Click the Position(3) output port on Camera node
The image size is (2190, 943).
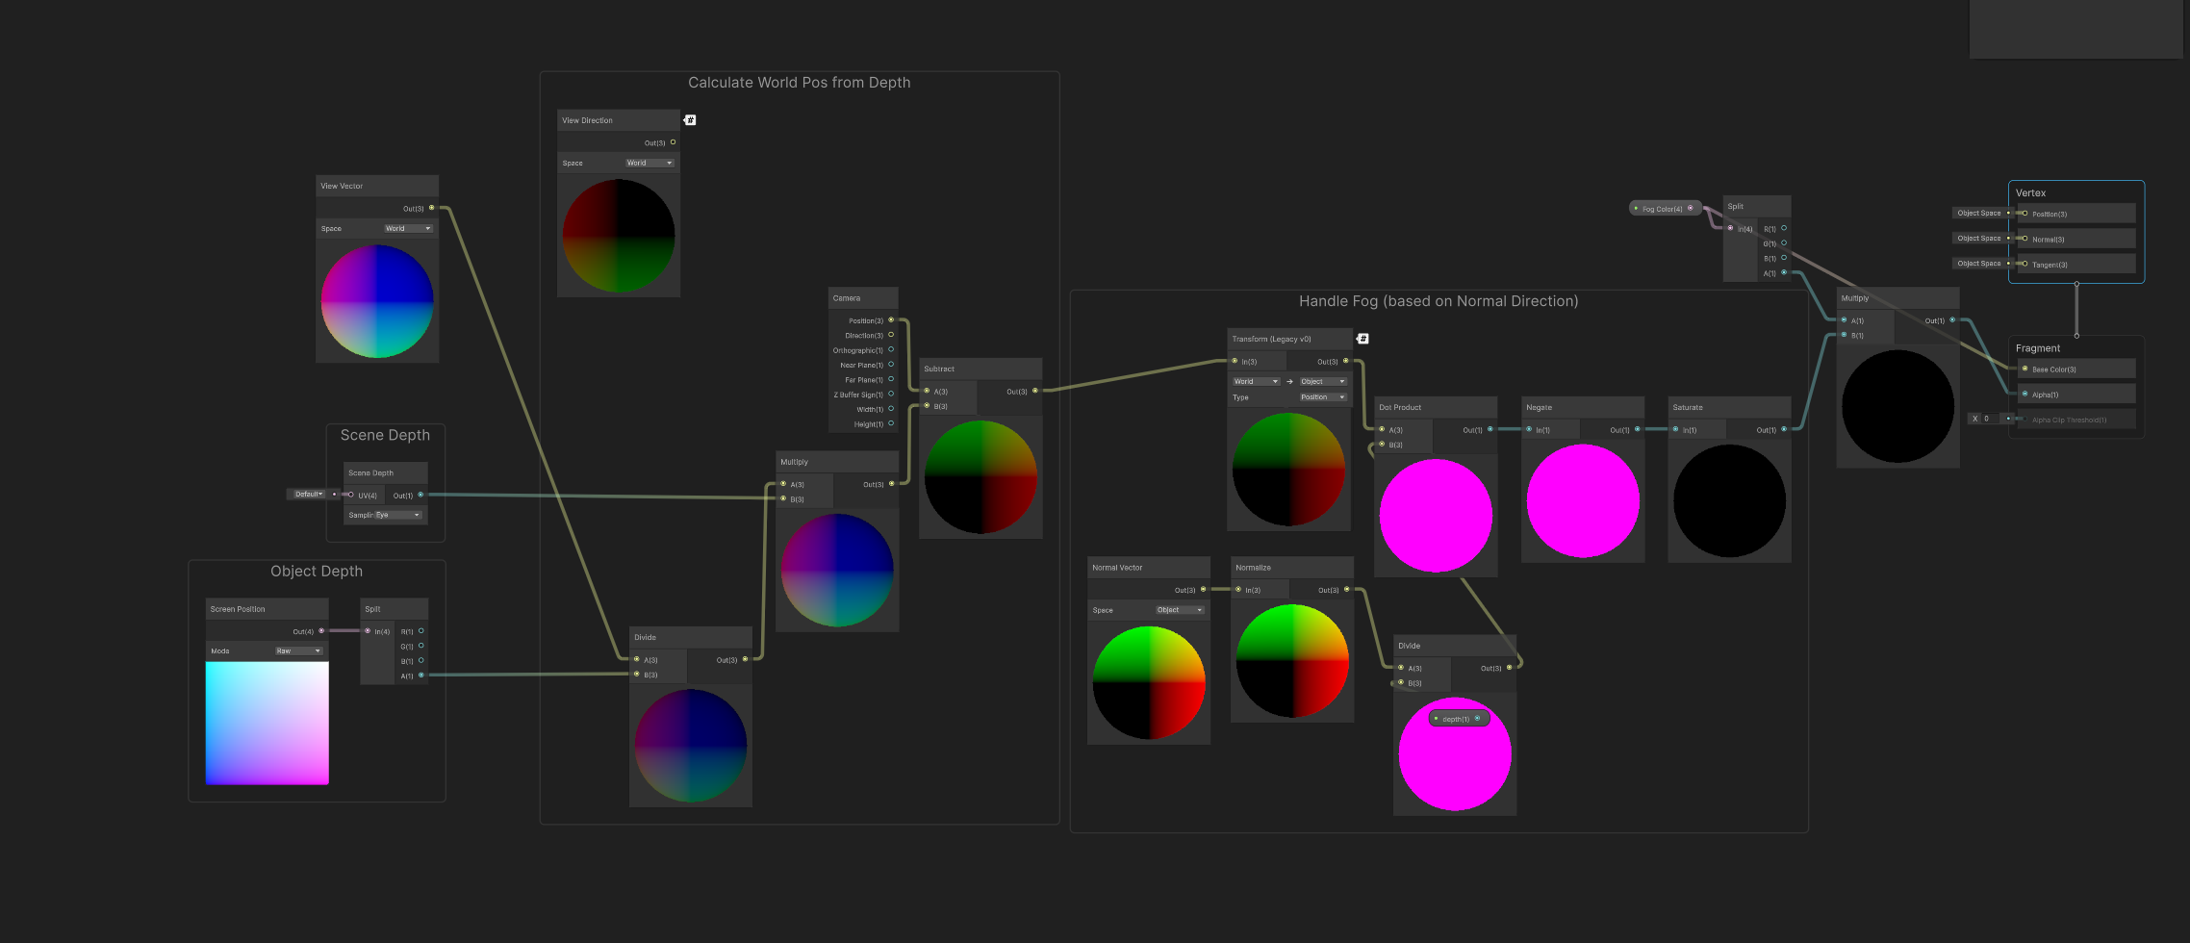coord(891,320)
